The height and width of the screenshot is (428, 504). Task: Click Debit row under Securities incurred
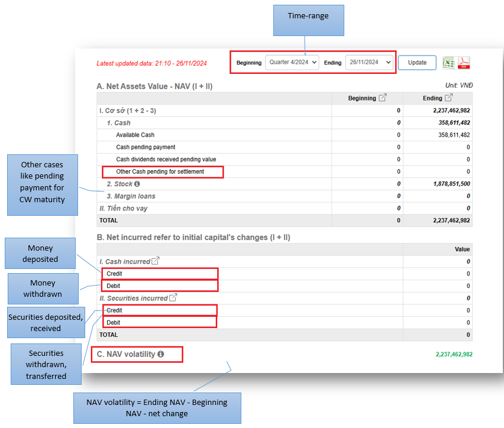click(114, 323)
